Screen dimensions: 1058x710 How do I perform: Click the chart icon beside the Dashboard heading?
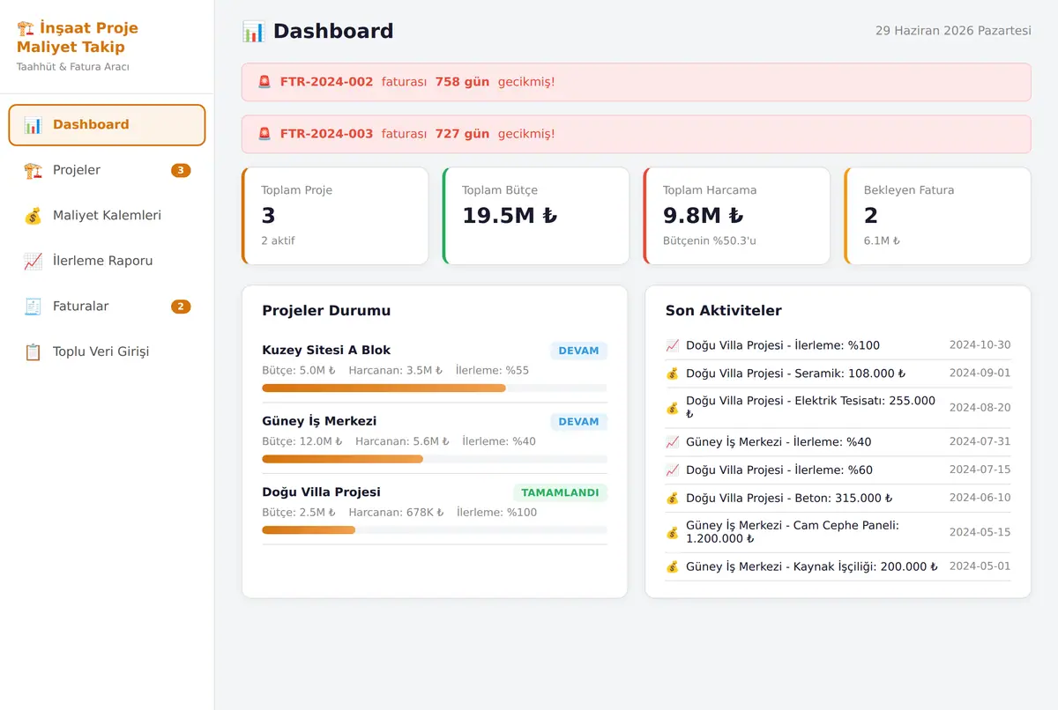click(253, 32)
